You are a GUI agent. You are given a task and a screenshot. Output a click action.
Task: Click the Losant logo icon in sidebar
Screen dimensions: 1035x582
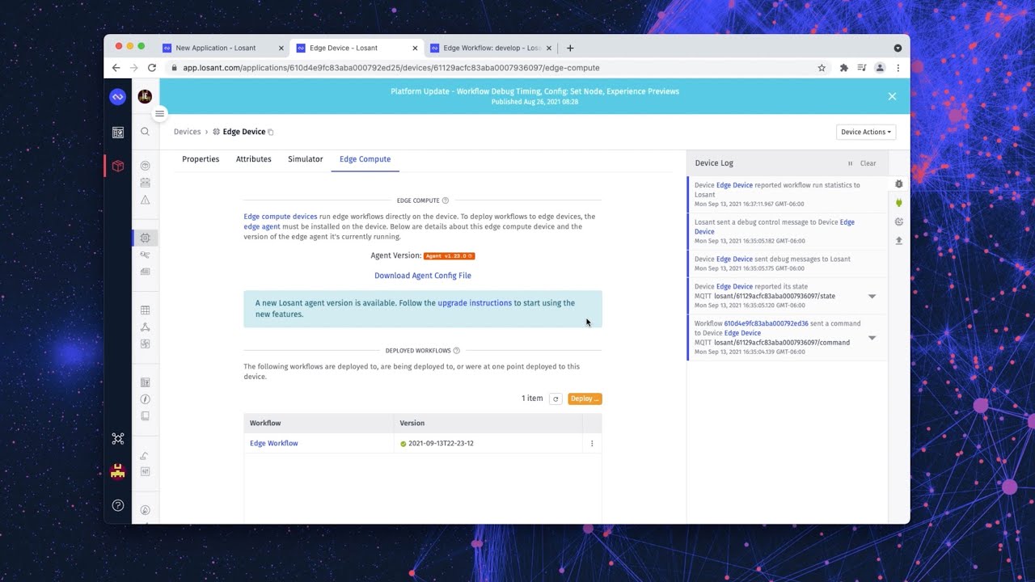point(117,97)
